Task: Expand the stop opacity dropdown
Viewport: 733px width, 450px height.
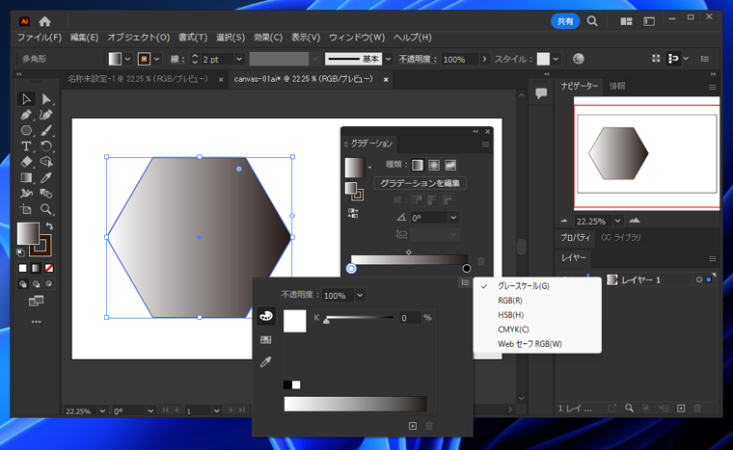Action: 360,296
